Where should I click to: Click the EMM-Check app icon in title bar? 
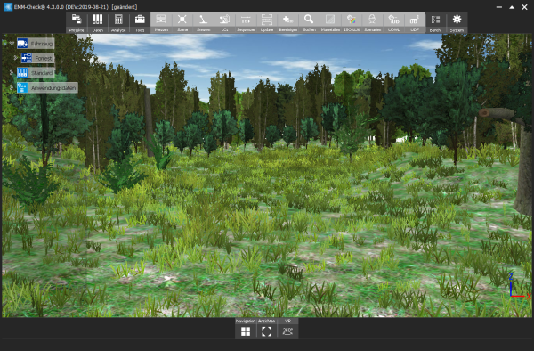(8, 6)
